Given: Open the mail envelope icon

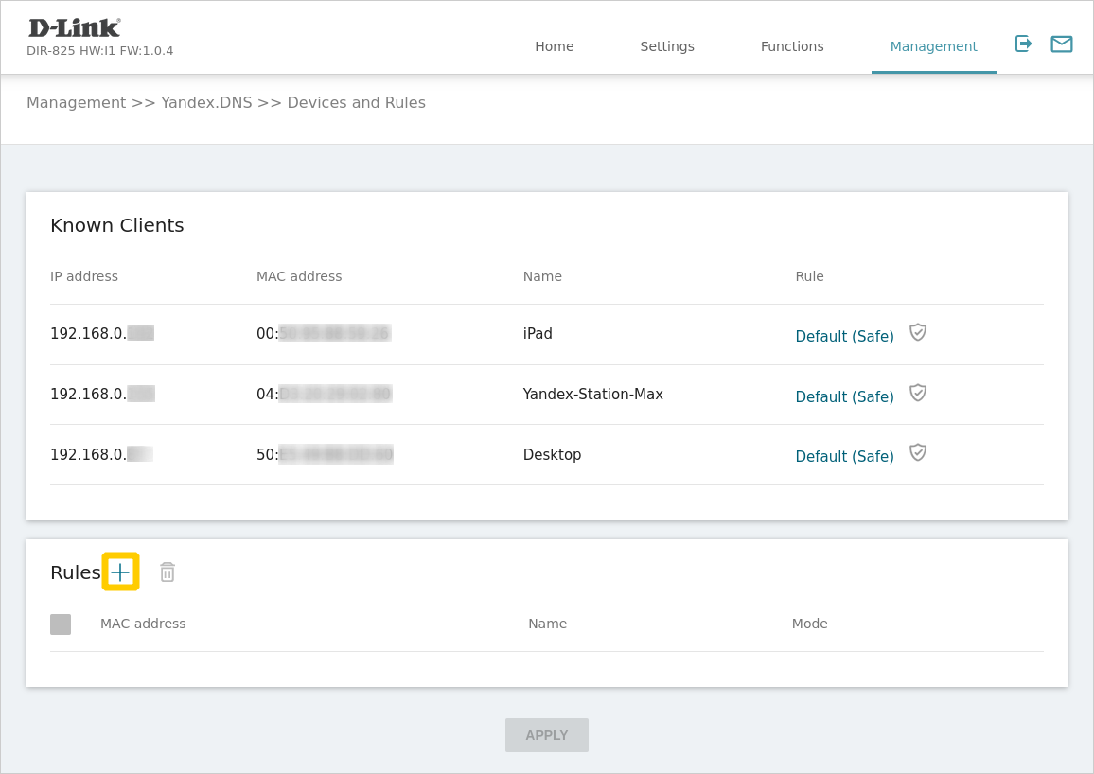Looking at the screenshot, I should tap(1061, 44).
